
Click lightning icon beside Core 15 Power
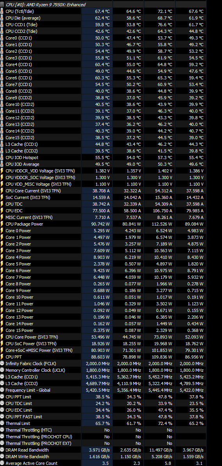[2, 330]
